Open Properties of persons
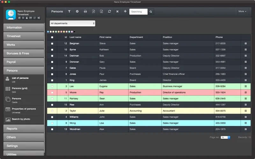Screen dimensions: 255x159 click(24, 110)
